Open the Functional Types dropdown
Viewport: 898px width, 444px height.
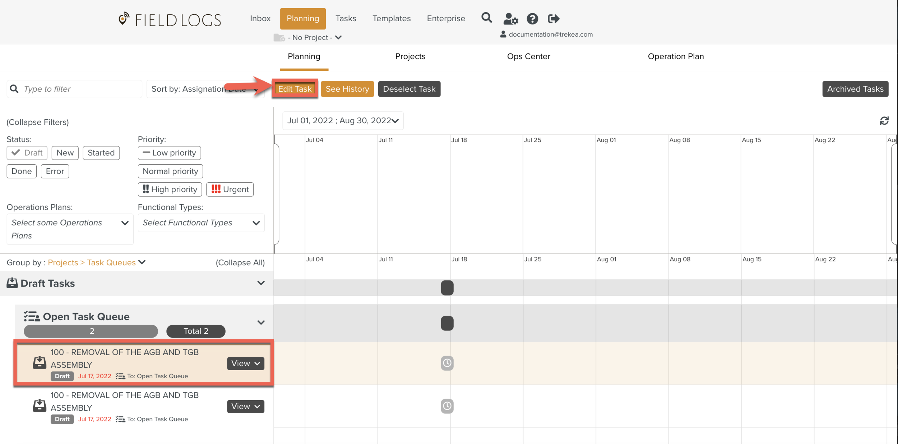pyautogui.click(x=201, y=223)
